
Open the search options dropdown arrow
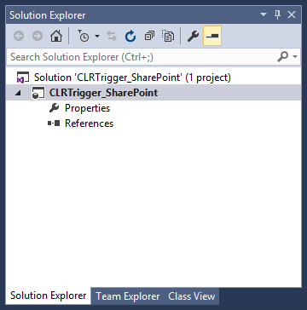295,57
